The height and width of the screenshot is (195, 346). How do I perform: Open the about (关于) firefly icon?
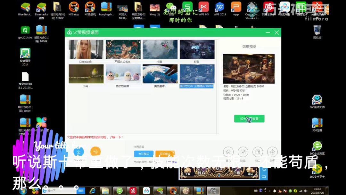(272, 152)
